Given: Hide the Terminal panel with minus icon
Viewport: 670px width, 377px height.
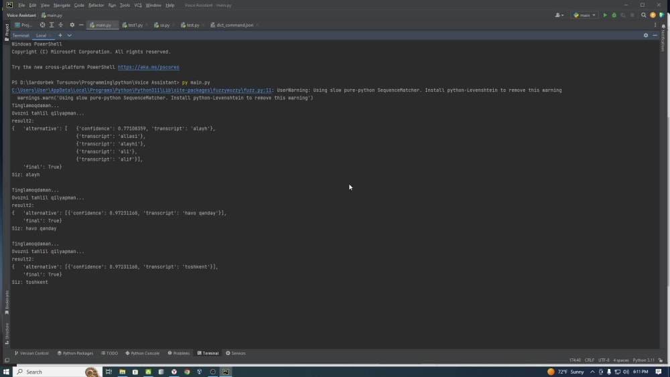Looking at the screenshot, I should (x=655, y=35).
